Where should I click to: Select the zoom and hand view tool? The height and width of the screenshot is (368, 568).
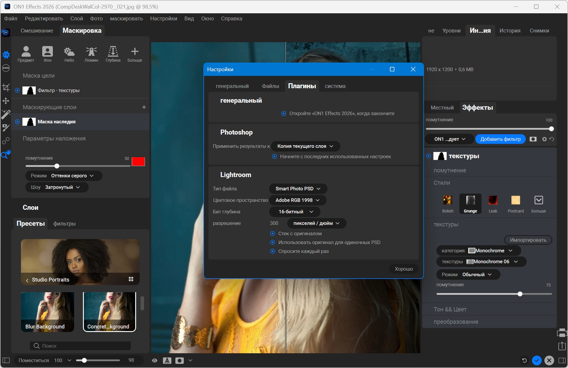[x=6, y=154]
